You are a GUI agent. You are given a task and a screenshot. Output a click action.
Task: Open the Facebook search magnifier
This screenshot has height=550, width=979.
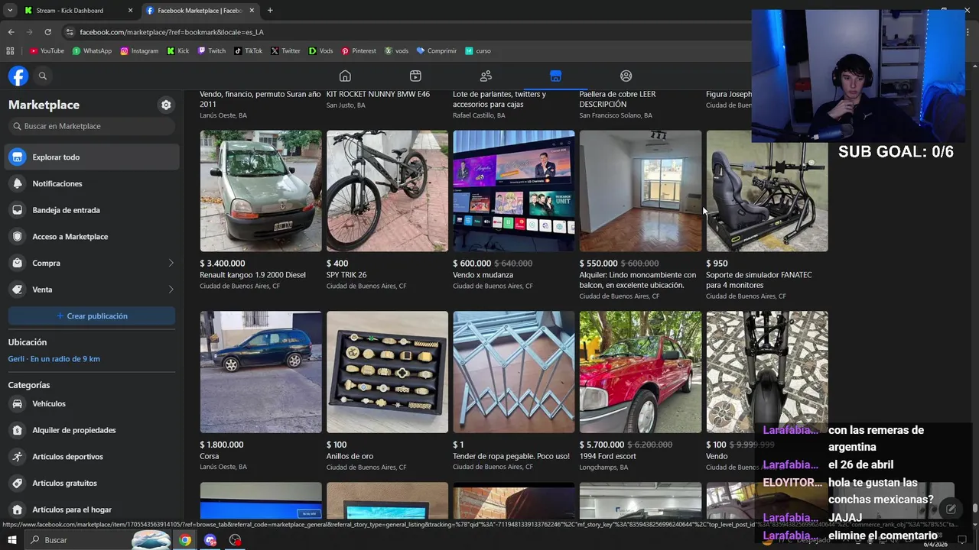(x=43, y=76)
